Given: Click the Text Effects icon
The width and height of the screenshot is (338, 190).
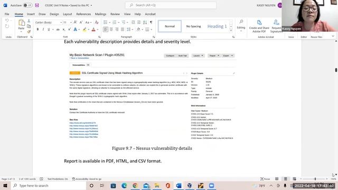Looking at the screenshot, I should coord(75,30).
